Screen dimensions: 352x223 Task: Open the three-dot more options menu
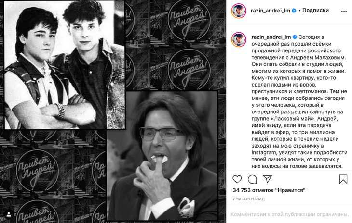pyautogui.click(x=344, y=11)
